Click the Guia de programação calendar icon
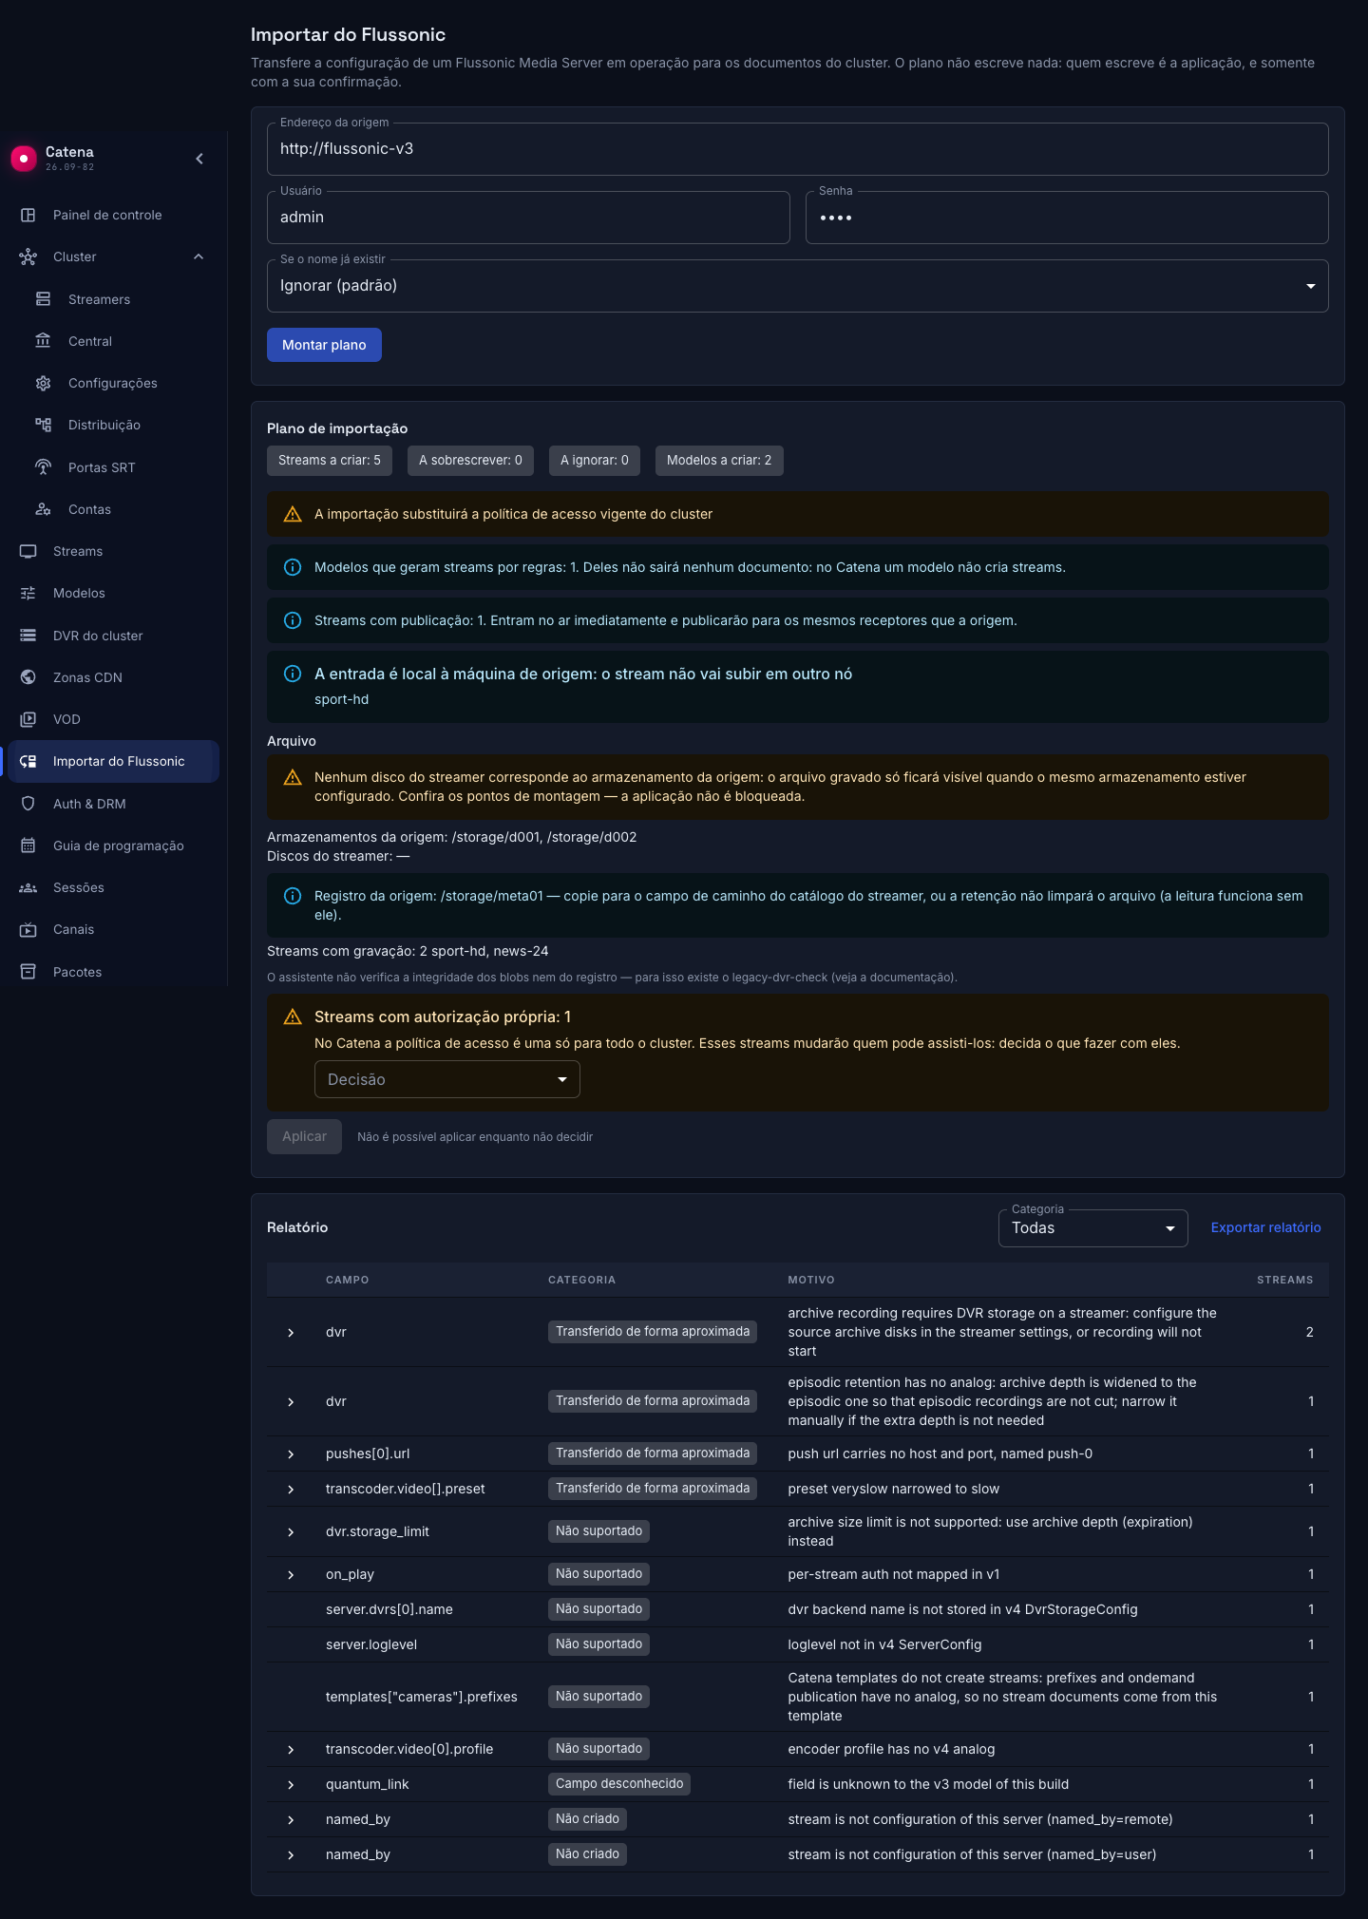Viewport: 1368px width, 1919px height. coord(28,845)
